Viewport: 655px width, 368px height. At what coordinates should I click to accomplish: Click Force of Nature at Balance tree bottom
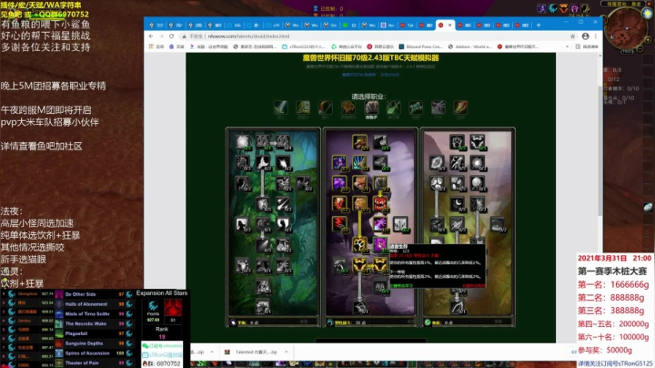[263, 307]
